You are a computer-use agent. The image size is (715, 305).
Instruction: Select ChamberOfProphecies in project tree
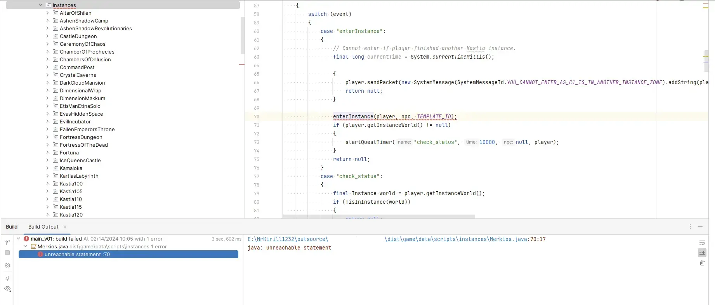[87, 52]
